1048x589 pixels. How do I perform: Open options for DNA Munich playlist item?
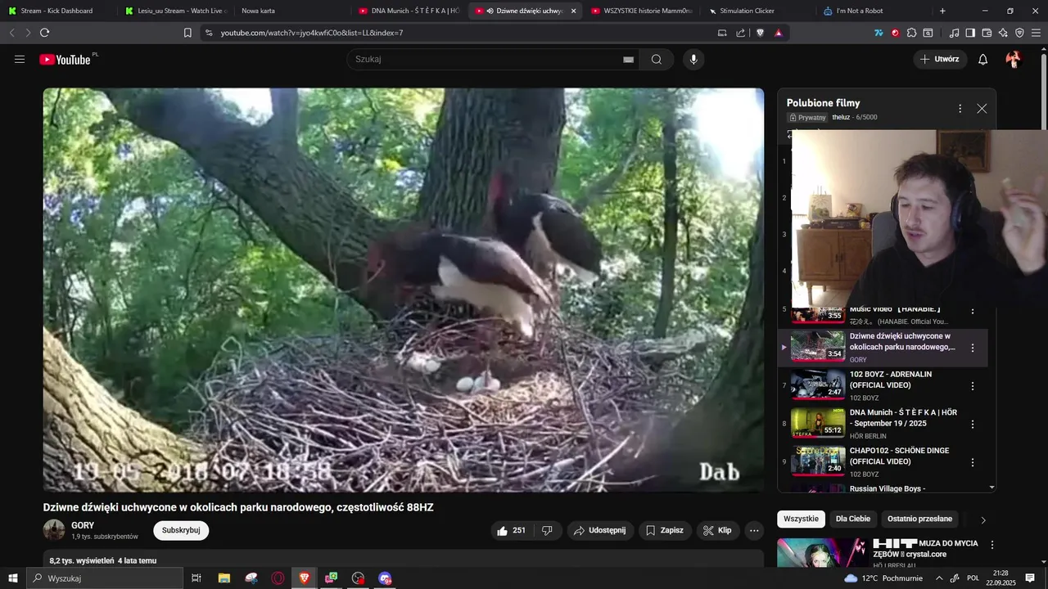[973, 425]
